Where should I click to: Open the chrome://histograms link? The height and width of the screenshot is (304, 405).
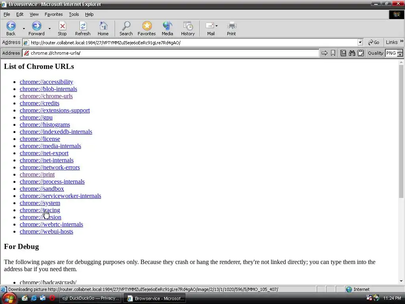tap(45, 125)
